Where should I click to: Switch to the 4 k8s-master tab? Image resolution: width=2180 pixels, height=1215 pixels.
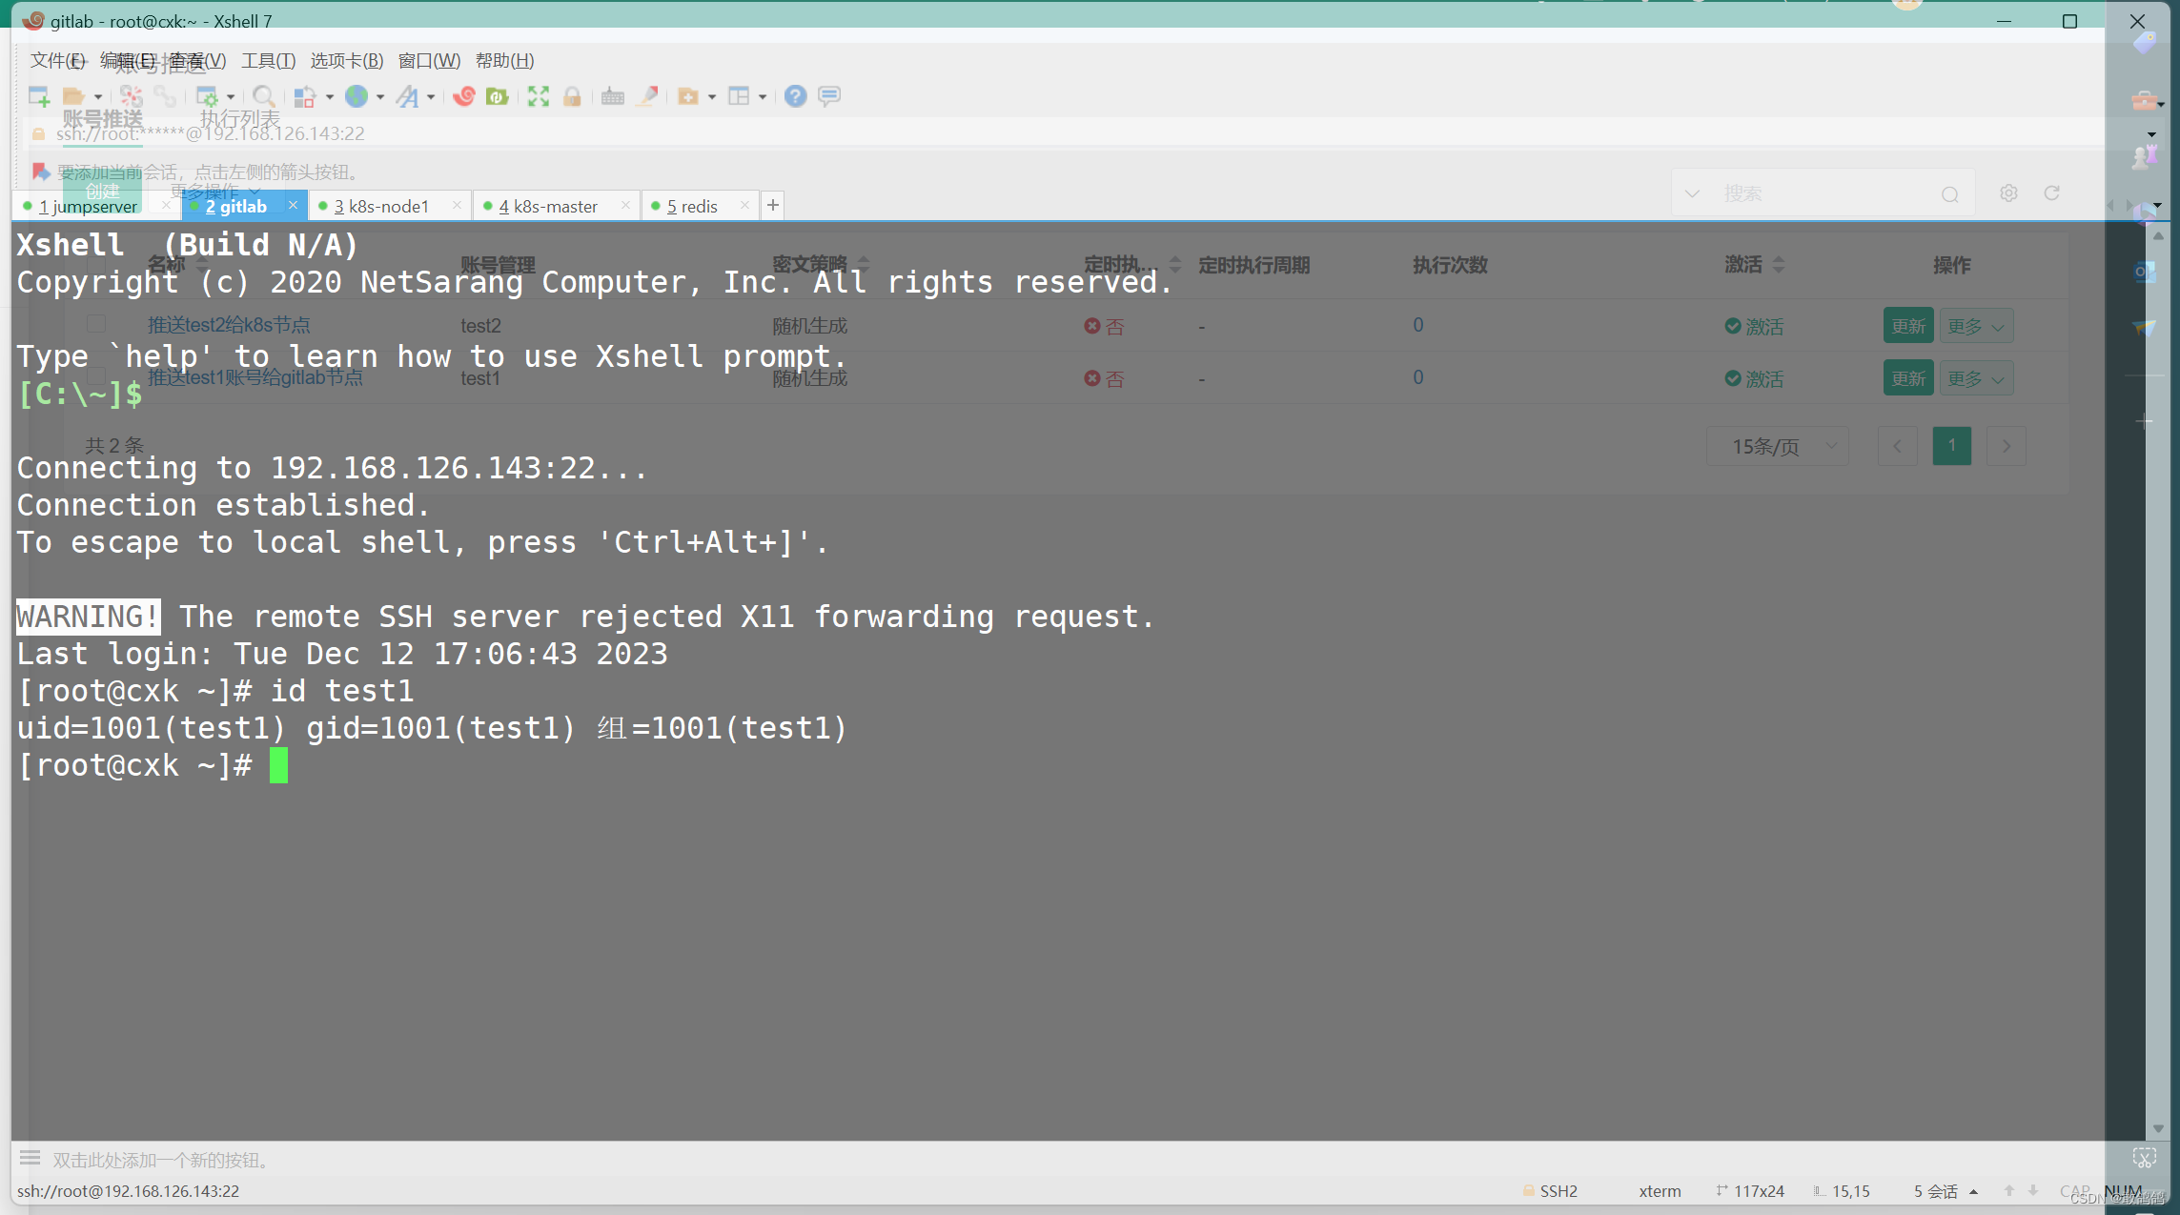click(548, 206)
